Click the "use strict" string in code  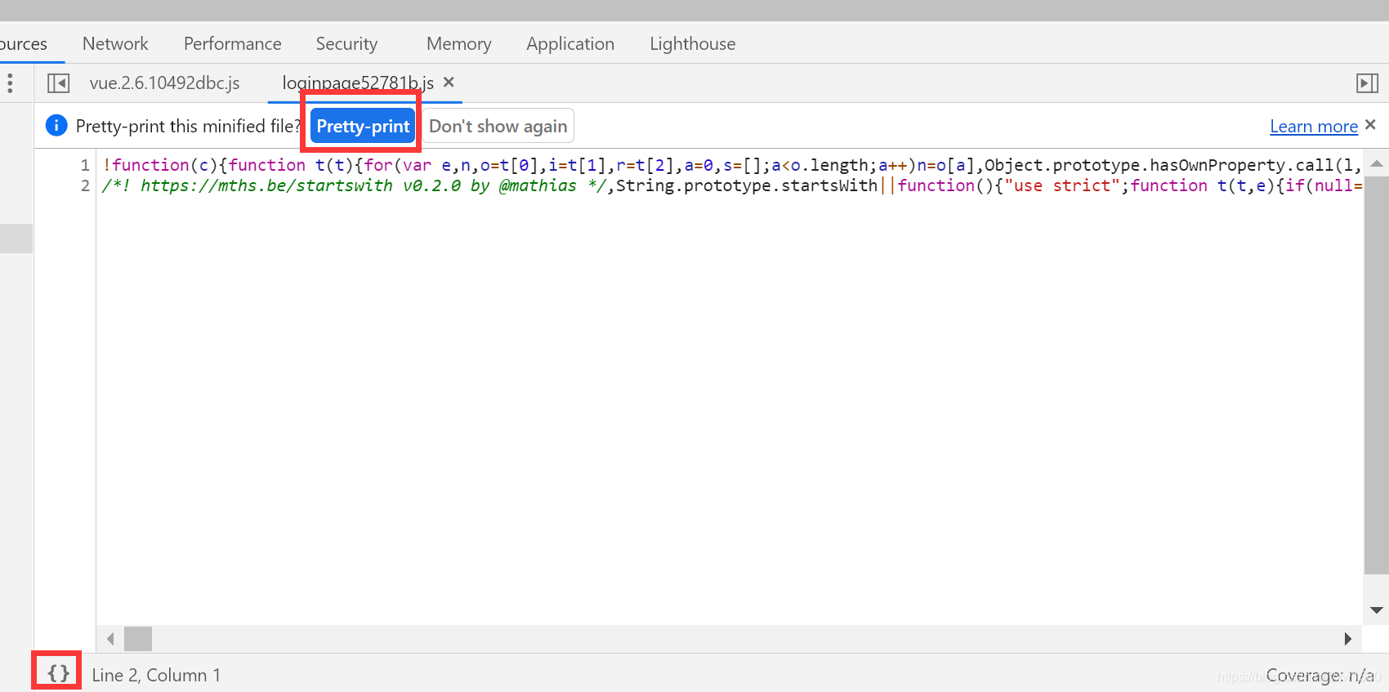1062,185
